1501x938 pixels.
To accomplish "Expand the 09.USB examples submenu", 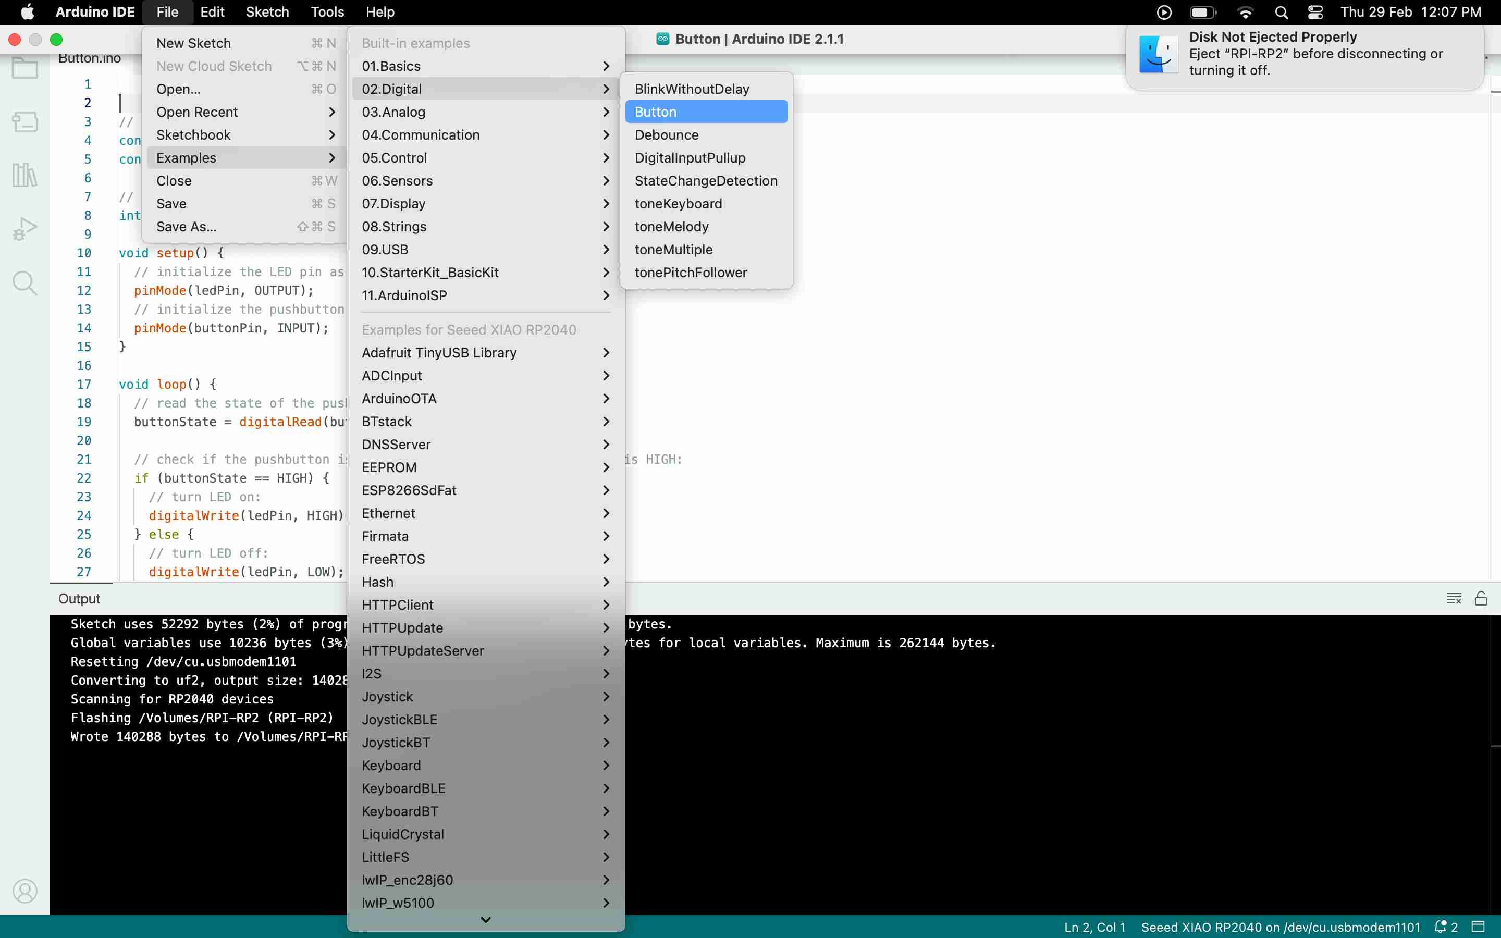I will point(486,250).
